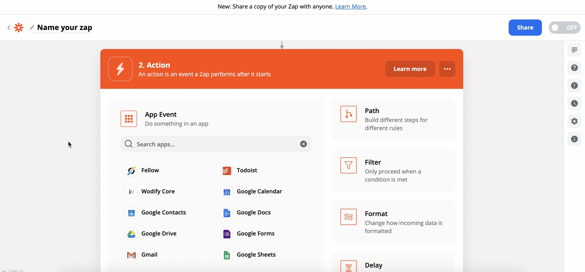Click the 'Google Sheets' app label

pyautogui.click(x=256, y=255)
